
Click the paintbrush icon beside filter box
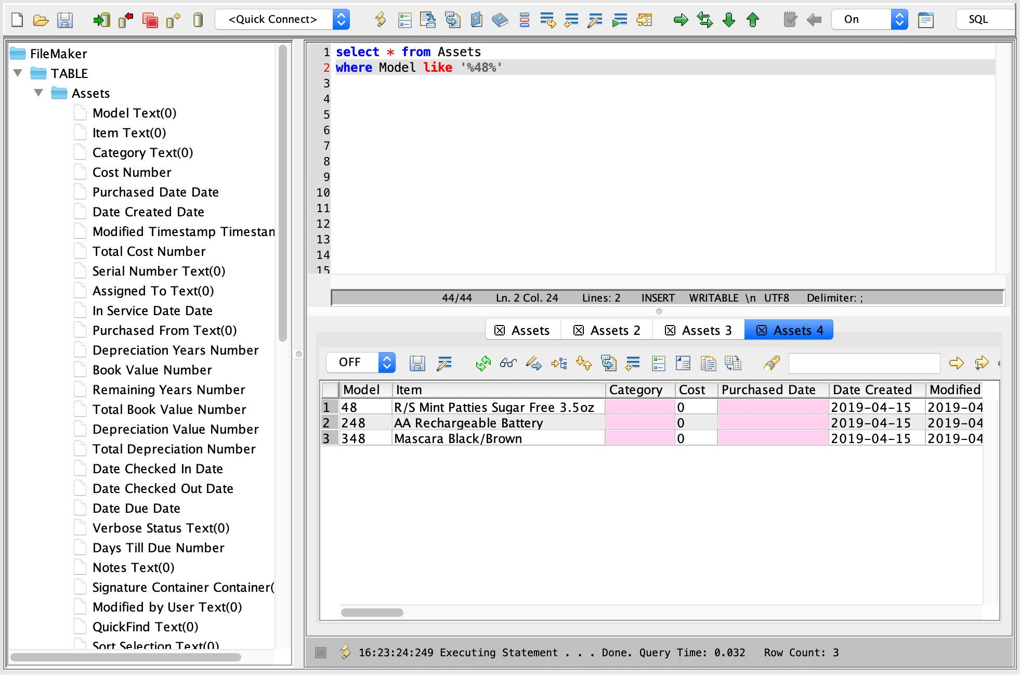click(771, 363)
